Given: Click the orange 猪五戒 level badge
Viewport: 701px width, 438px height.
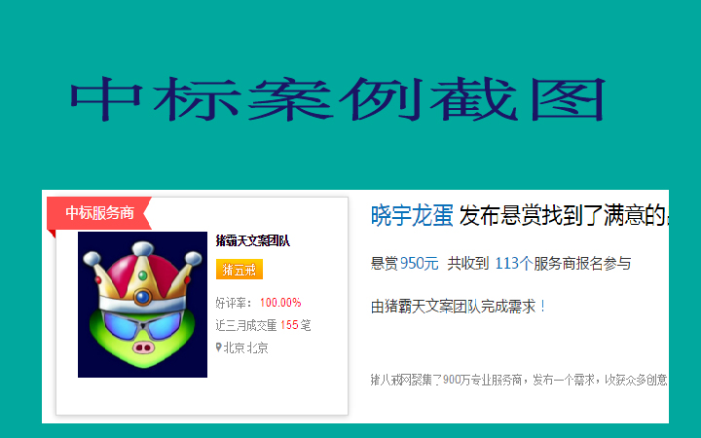Looking at the screenshot, I should click(240, 269).
